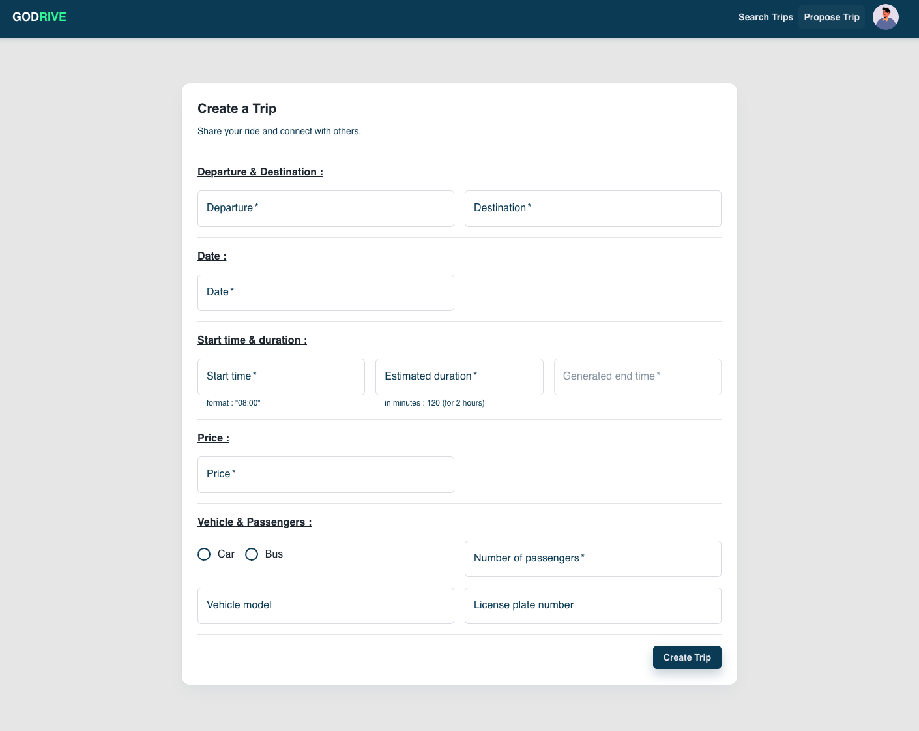This screenshot has width=919, height=731.
Task: Click the Start time field
Action: pos(281,377)
